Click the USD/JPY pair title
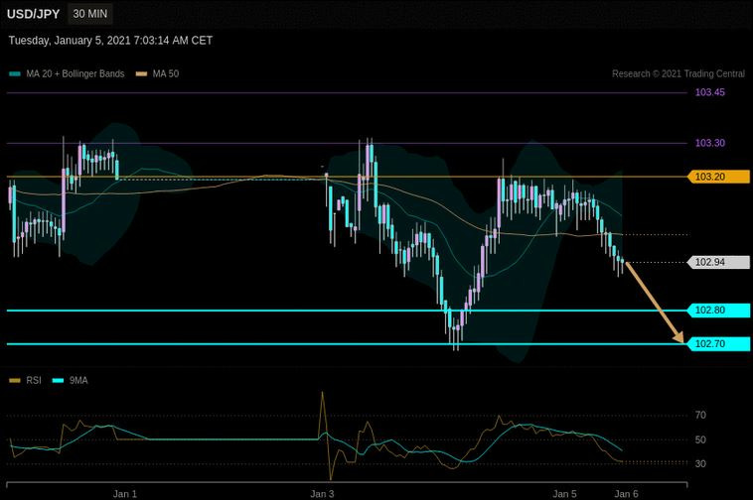The height and width of the screenshot is (500, 753). pos(33,14)
